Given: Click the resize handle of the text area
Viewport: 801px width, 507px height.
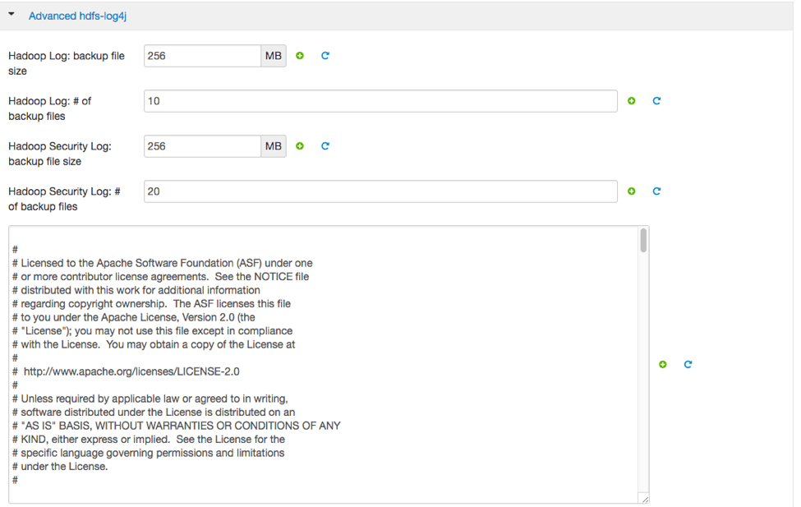Looking at the screenshot, I should tap(645, 499).
